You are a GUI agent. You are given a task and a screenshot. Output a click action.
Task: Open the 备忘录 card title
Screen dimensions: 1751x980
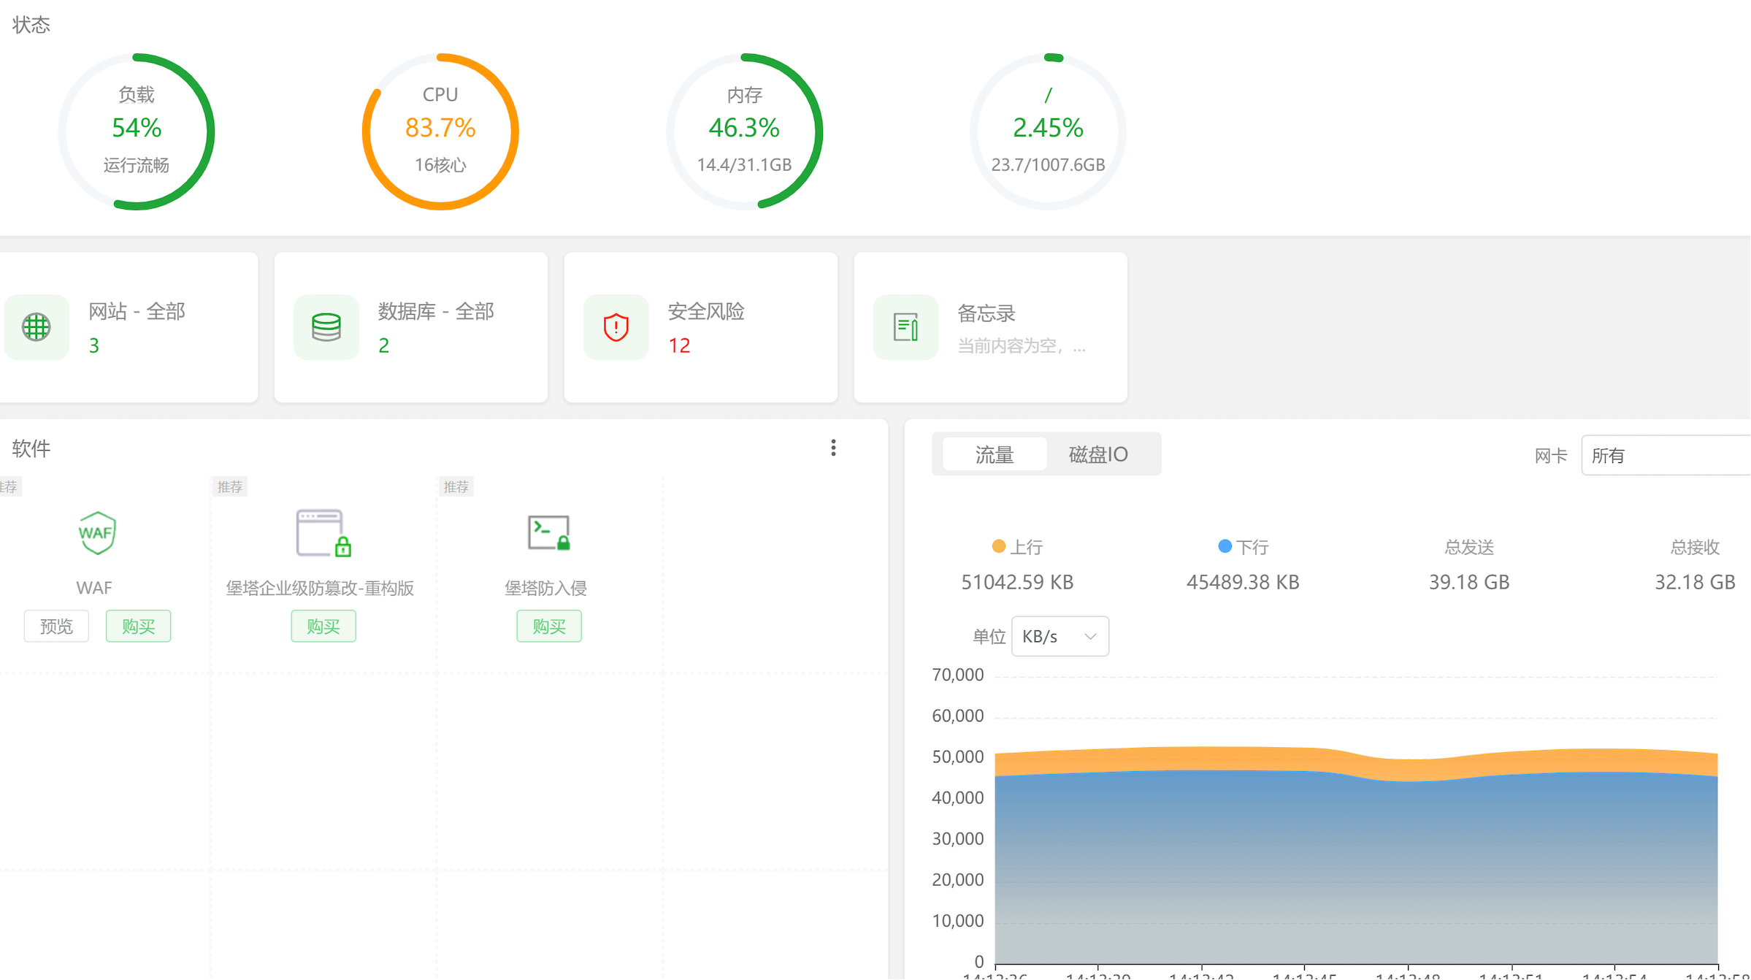pyautogui.click(x=986, y=314)
